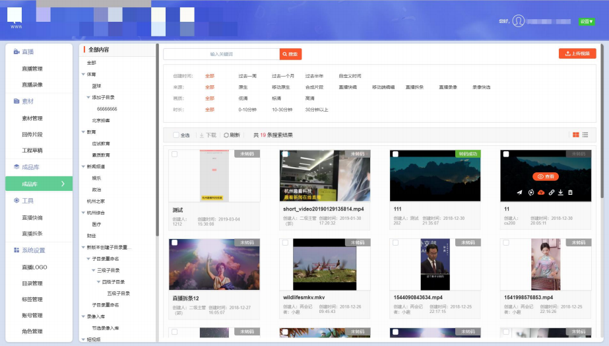Click the 搜索 search button
This screenshot has width=609, height=346.
[290, 54]
